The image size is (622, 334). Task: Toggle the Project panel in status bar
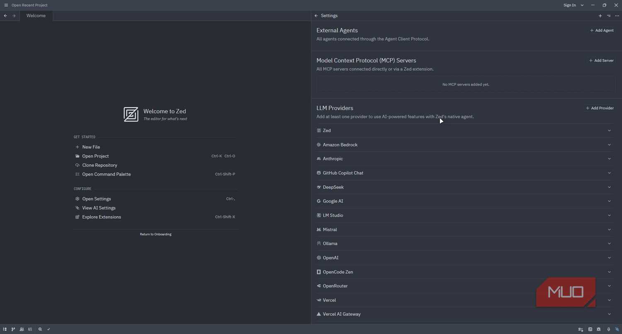[5, 329]
